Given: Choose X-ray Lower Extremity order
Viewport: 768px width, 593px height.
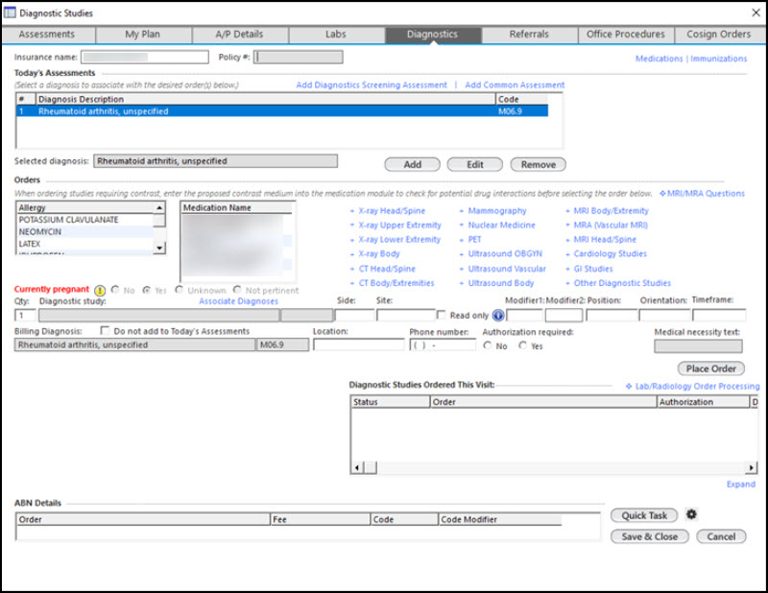Looking at the screenshot, I should point(399,239).
